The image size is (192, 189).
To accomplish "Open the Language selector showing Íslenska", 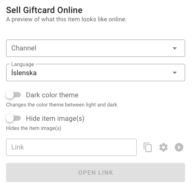I will point(96,73).
